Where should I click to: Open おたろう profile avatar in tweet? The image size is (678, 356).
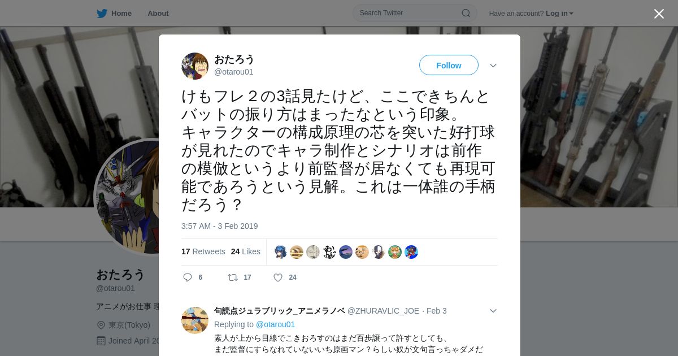coord(195,66)
